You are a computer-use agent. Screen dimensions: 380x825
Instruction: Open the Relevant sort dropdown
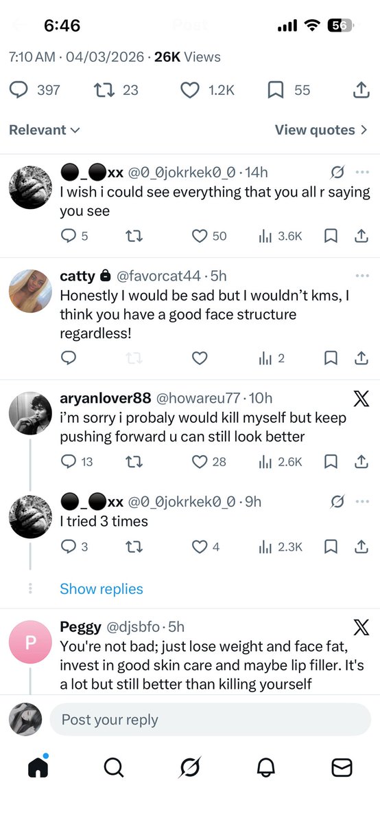(x=45, y=130)
